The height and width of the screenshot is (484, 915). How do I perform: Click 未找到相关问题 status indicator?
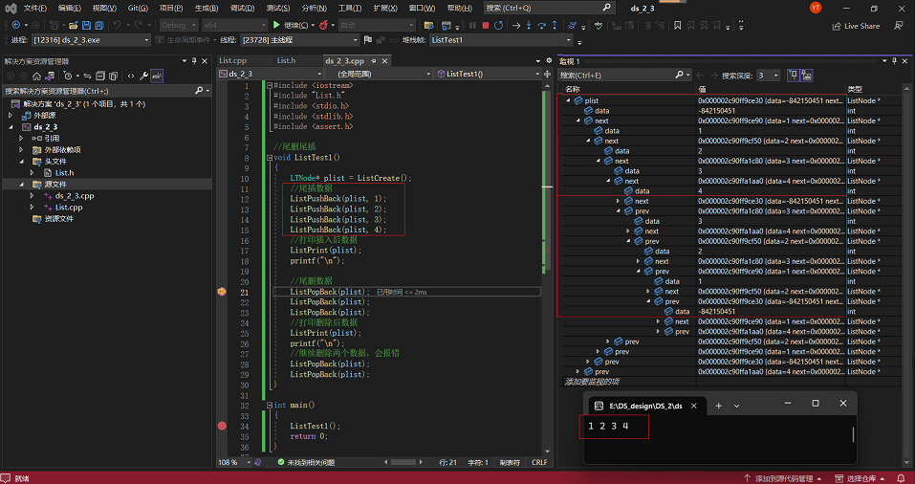(x=306, y=462)
